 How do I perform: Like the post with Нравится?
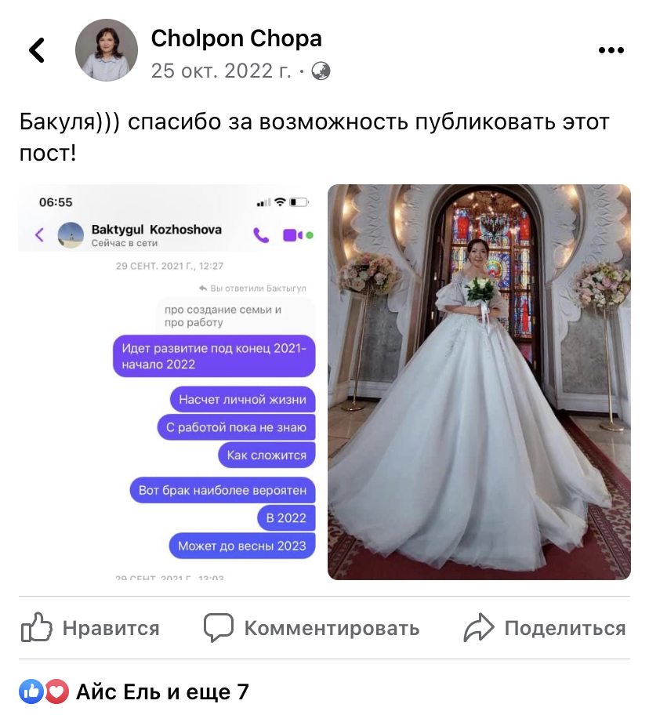point(90,628)
